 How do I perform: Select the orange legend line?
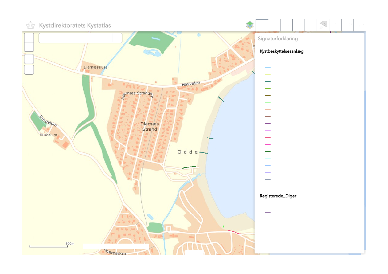click(x=268, y=109)
